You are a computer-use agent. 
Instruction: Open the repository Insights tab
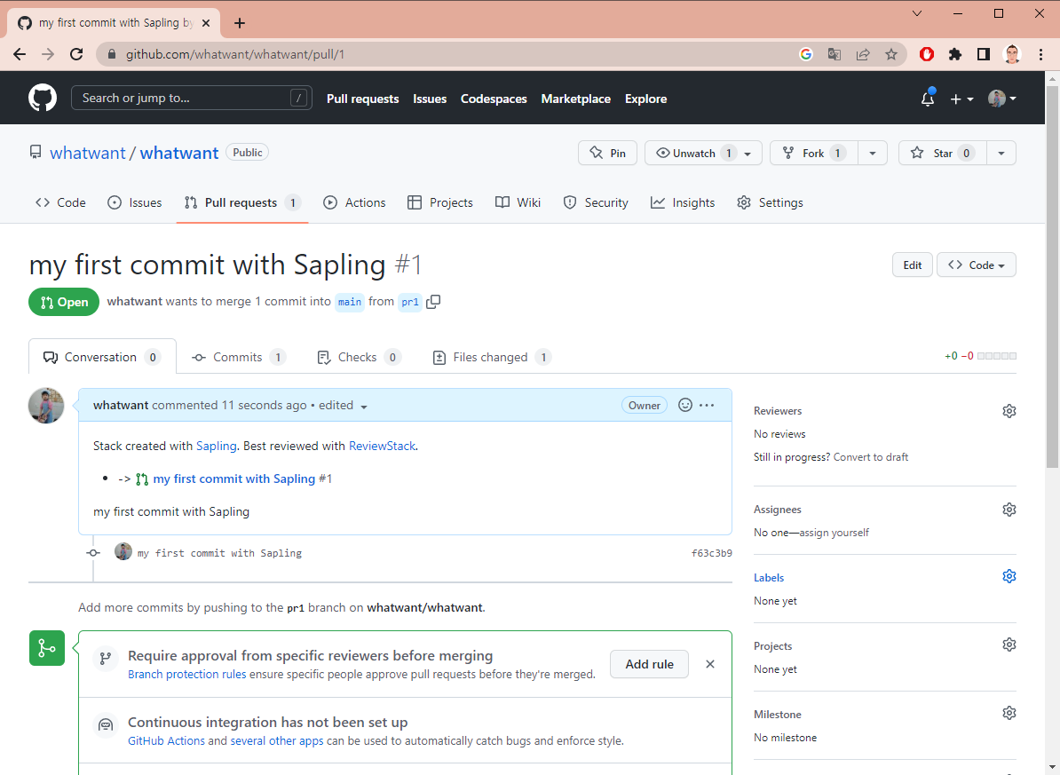tap(682, 203)
